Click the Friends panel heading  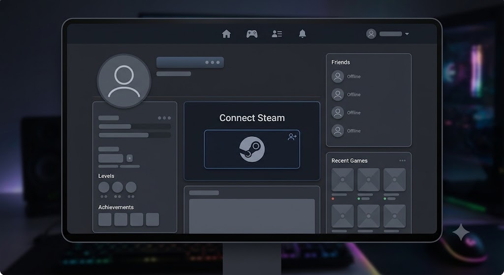(341, 62)
